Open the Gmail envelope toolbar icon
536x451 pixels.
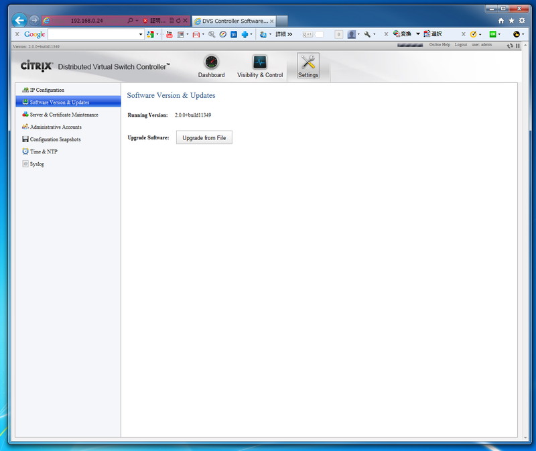(x=196, y=34)
